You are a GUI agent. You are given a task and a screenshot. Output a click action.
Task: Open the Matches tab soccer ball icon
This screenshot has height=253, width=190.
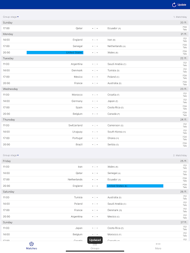point(32,244)
